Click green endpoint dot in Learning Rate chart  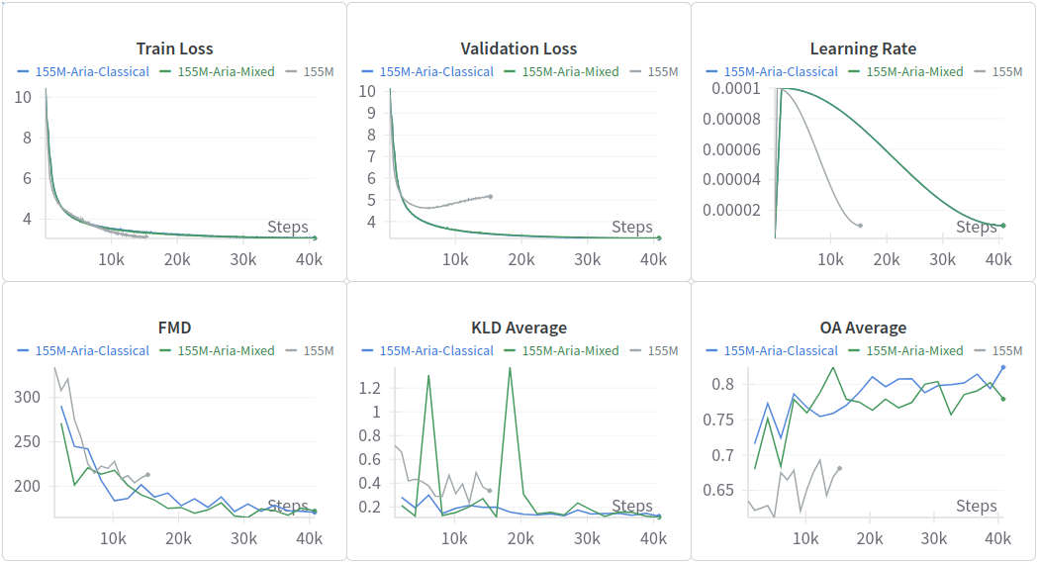point(1002,226)
